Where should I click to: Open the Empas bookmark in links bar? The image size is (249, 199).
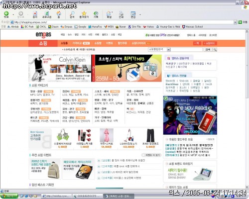point(66,27)
